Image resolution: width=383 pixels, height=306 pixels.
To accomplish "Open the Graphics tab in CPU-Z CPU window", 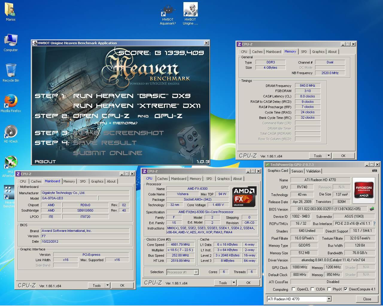I will point(224,179).
